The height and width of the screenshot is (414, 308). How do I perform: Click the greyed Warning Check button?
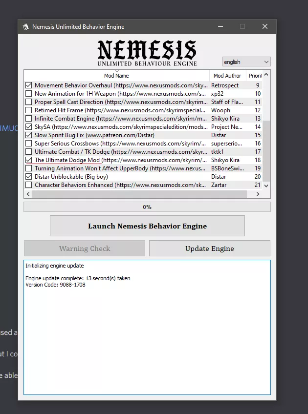coord(85,248)
